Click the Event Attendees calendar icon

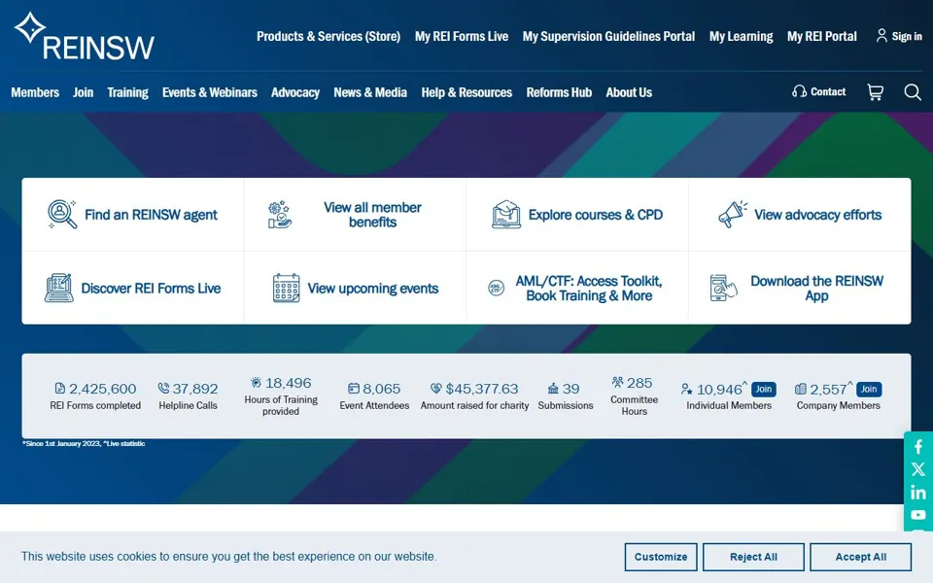coord(354,389)
